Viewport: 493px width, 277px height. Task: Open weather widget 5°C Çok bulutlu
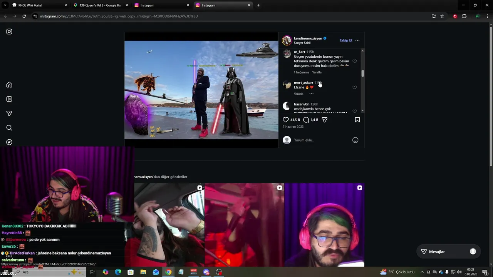coord(397,272)
